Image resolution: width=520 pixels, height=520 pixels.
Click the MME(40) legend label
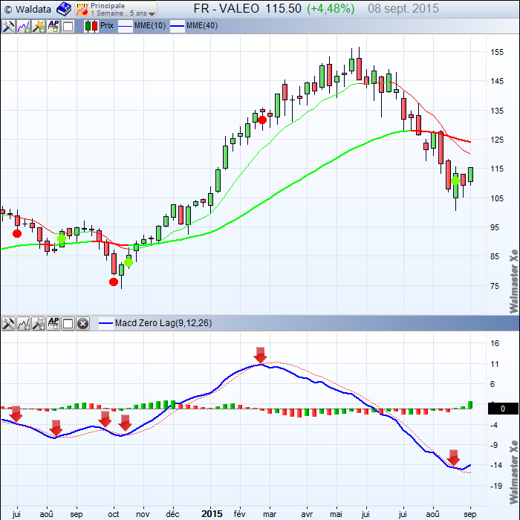tap(202, 25)
